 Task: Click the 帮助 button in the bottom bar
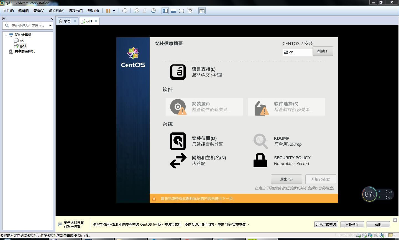(x=378, y=225)
